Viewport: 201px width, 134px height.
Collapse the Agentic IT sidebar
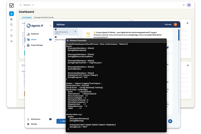click(x=50, y=26)
